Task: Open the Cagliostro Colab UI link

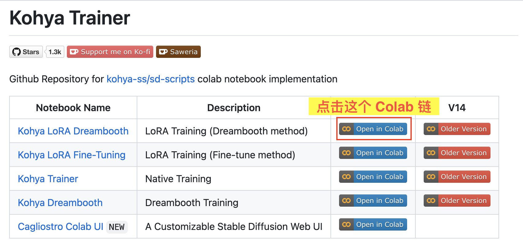Action: [x=60, y=227]
